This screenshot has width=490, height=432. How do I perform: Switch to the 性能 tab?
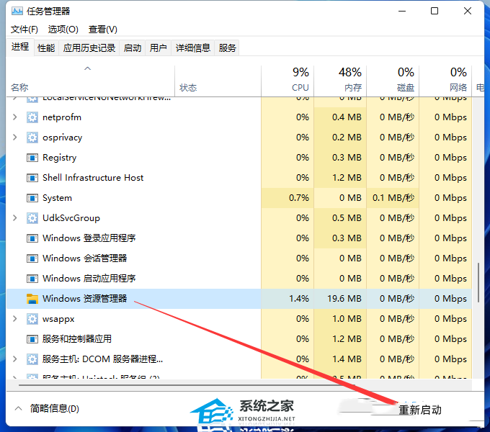pos(46,48)
